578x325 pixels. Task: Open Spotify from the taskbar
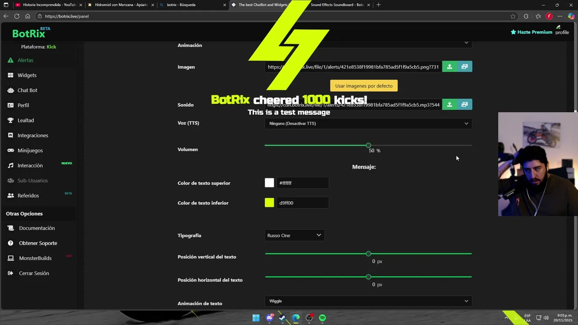pyautogui.click(x=322, y=318)
